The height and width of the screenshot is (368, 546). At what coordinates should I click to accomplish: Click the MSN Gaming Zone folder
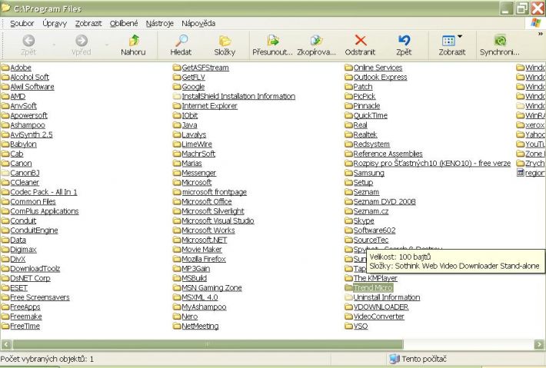[211, 287]
